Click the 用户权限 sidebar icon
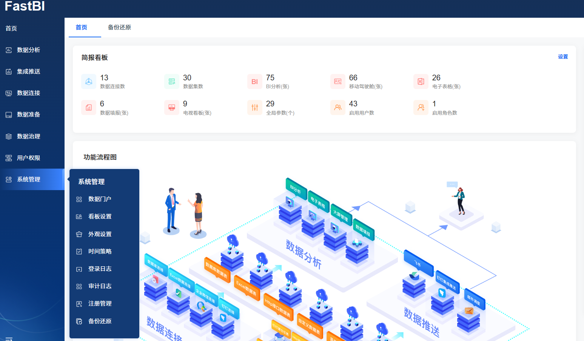This screenshot has width=584, height=341. click(x=9, y=158)
